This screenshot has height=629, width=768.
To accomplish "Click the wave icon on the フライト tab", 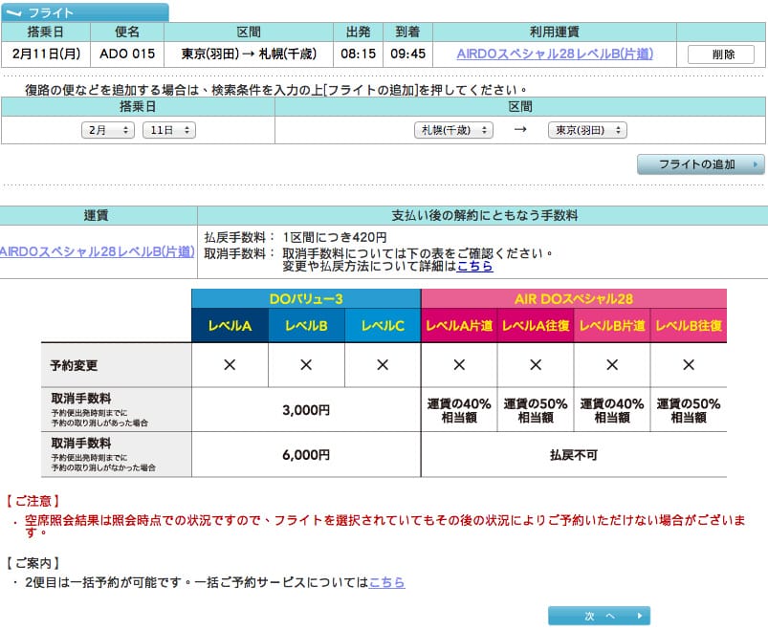I will 14,11.
